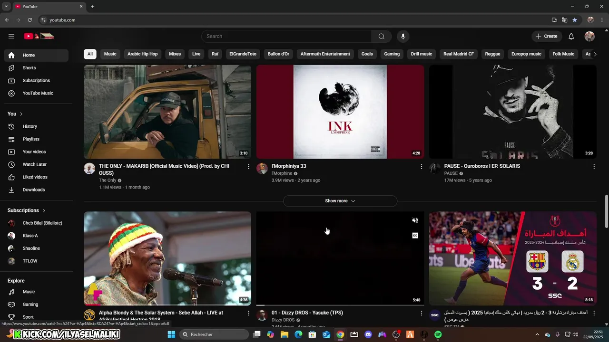Open Playlists in the sidebar
The height and width of the screenshot is (342, 609).
point(36,139)
